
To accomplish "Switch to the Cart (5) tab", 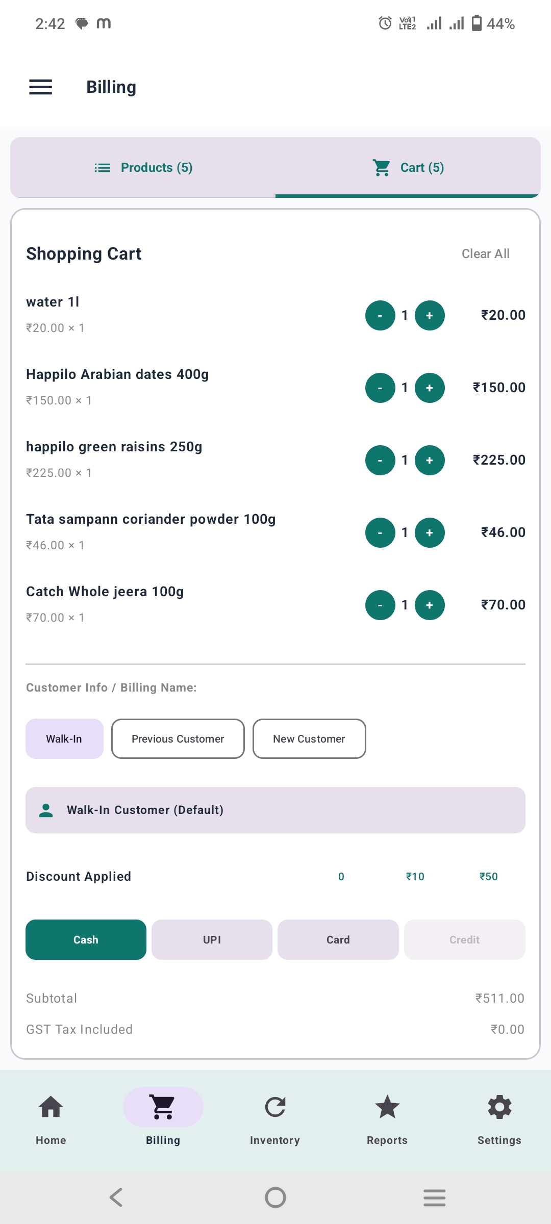I will [x=408, y=167].
